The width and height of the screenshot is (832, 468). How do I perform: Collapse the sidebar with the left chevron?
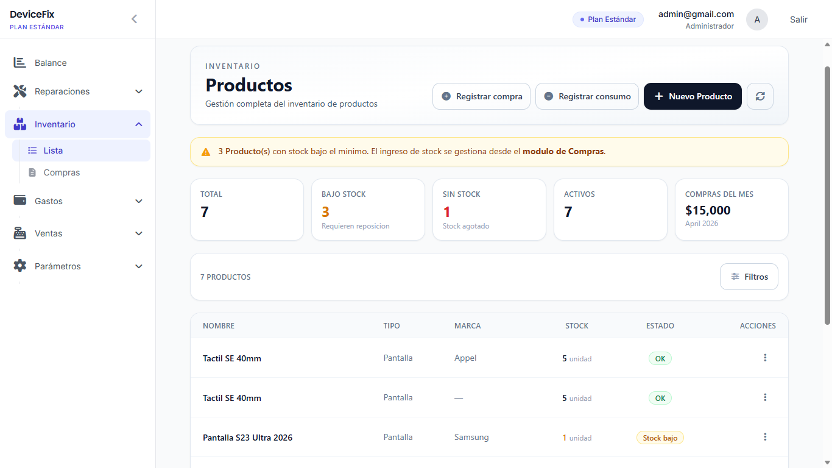coord(134,19)
